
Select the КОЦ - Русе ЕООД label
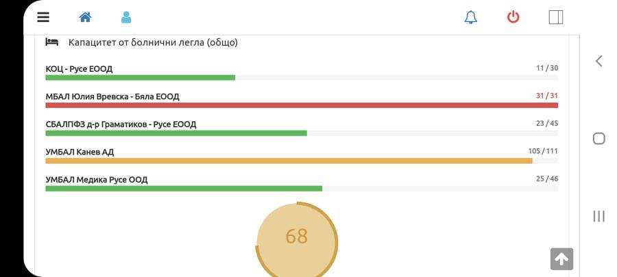(x=79, y=69)
